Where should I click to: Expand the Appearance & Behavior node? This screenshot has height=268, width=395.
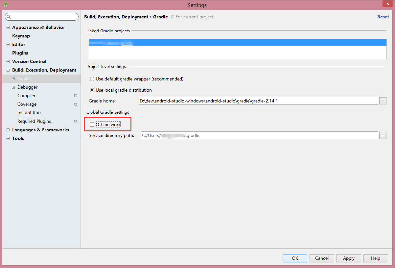click(8, 28)
